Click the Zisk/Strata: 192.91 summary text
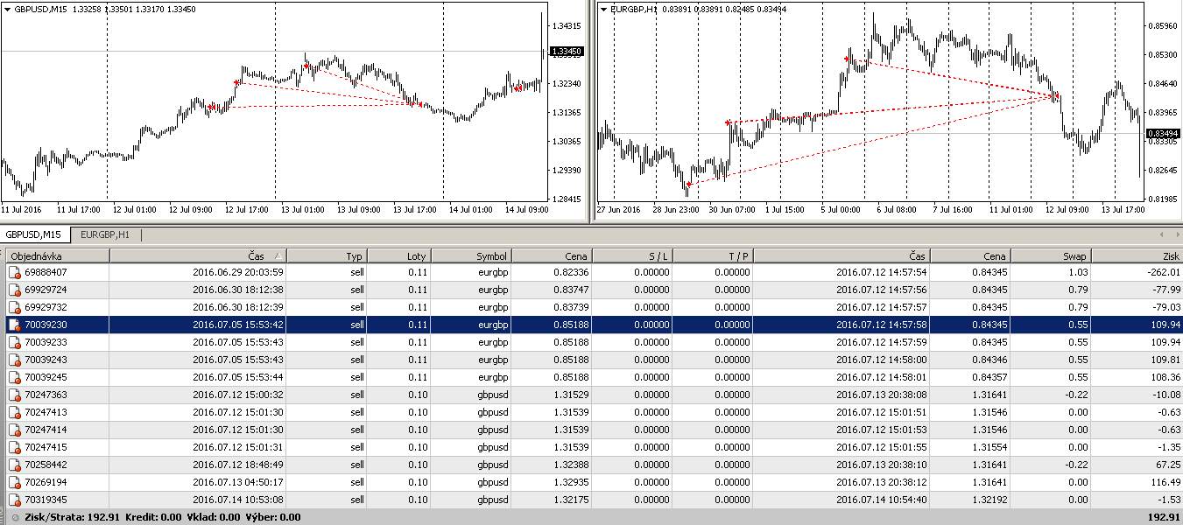This screenshot has height=525, width=1183. click(71, 517)
